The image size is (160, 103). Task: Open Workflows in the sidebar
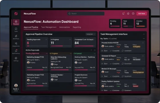click(x=16, y=37)
